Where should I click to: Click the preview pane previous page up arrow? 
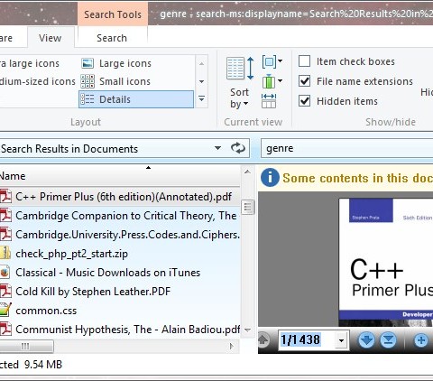coord(263,340)
